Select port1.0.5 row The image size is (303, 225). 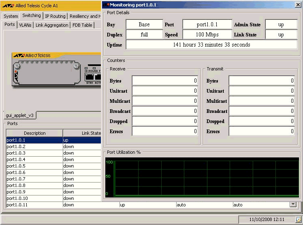53,166
